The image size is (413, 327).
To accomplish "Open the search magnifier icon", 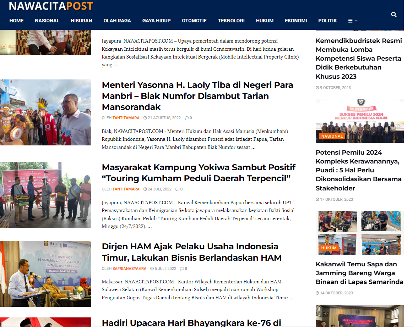I will (x=393, y=15).
